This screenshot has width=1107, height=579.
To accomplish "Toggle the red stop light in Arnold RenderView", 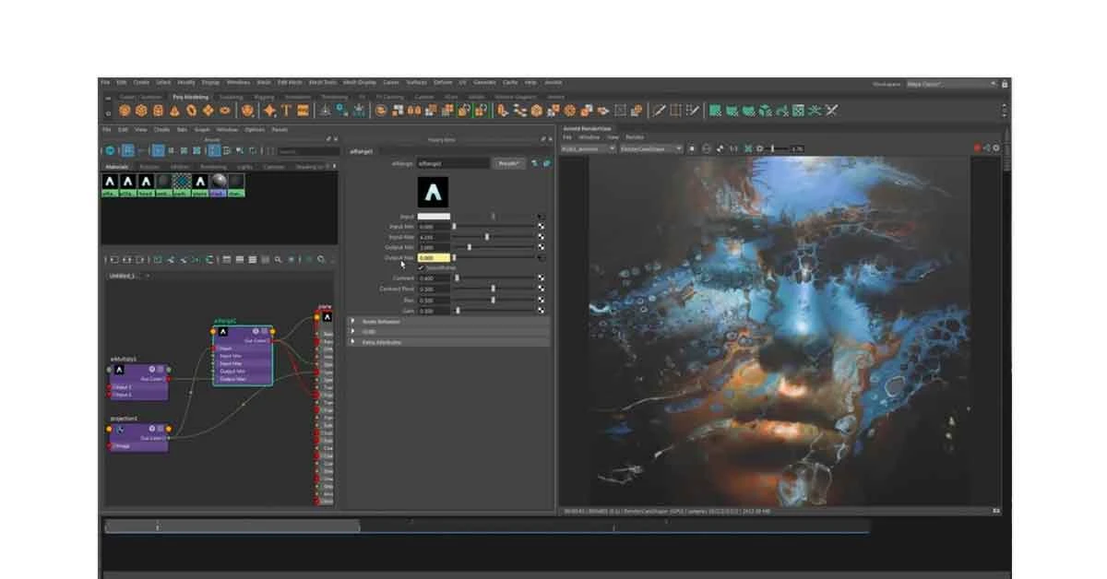I will 978,146.
